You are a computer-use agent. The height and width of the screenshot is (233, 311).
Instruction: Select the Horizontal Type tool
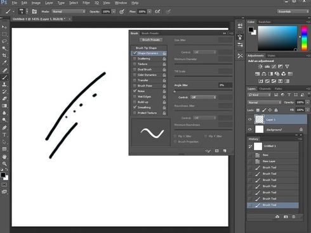coord(4,135)
